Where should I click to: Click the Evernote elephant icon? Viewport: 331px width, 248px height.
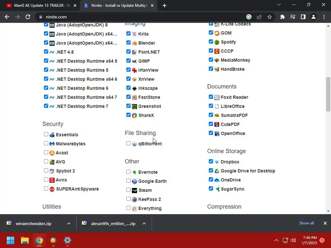[134, 172]
